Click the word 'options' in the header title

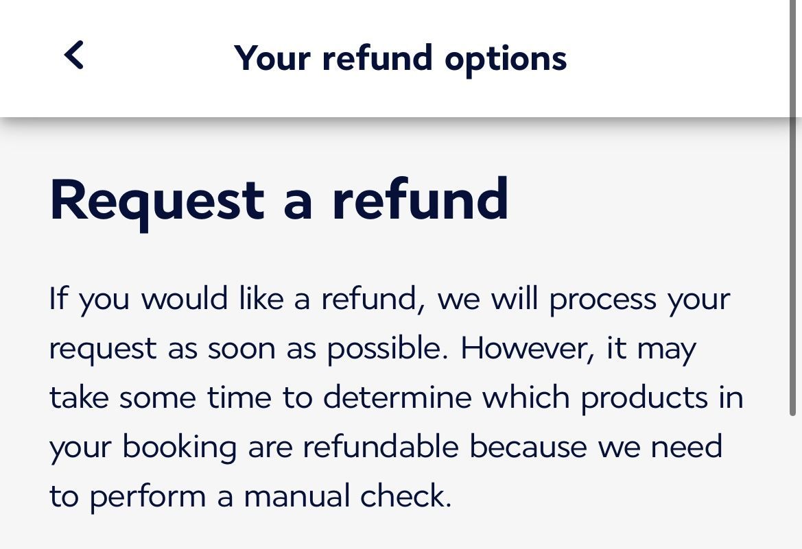[x=506, y=59]
